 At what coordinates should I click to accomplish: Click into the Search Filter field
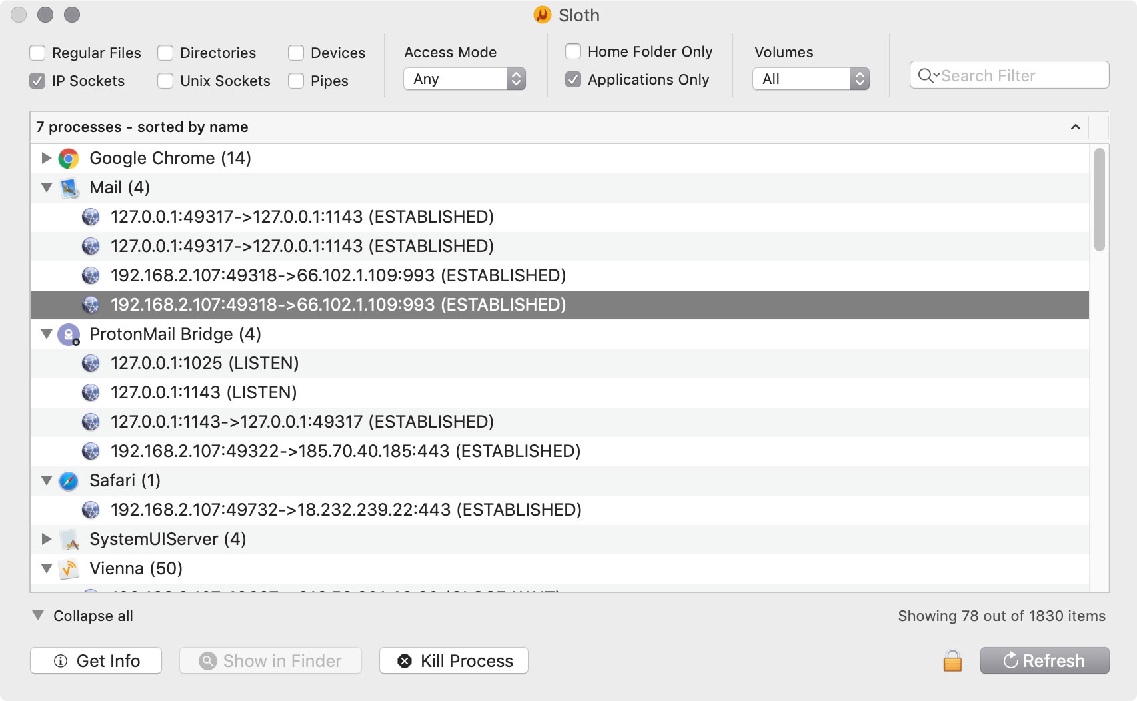[1009, 75]
